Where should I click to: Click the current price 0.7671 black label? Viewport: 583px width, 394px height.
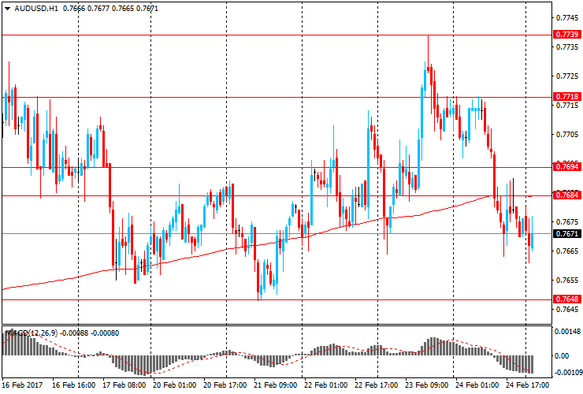tap(566, 234)
